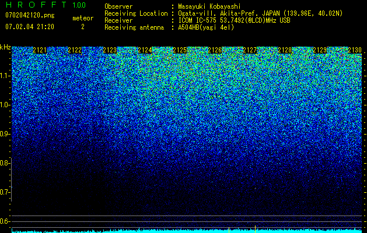Screen dimensions: 367x233
Task: Click the Ogata-vill. Akita-Pref. JAPAN location text
Action: click(260, 13)
